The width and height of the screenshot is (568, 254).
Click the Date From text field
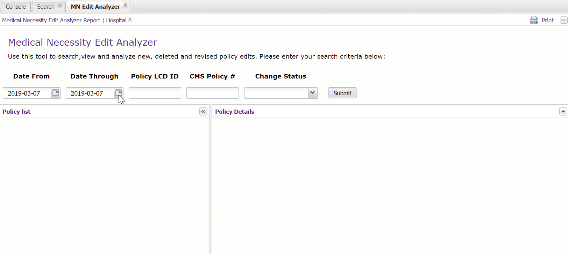coord(27,93)
